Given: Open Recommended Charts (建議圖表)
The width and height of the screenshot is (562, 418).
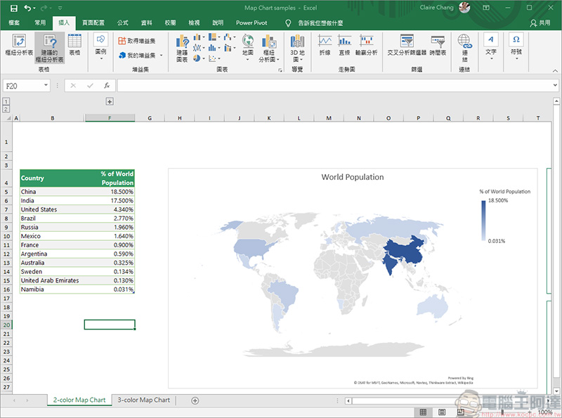Looking at the screenshot, I should [x=182, y=48].
